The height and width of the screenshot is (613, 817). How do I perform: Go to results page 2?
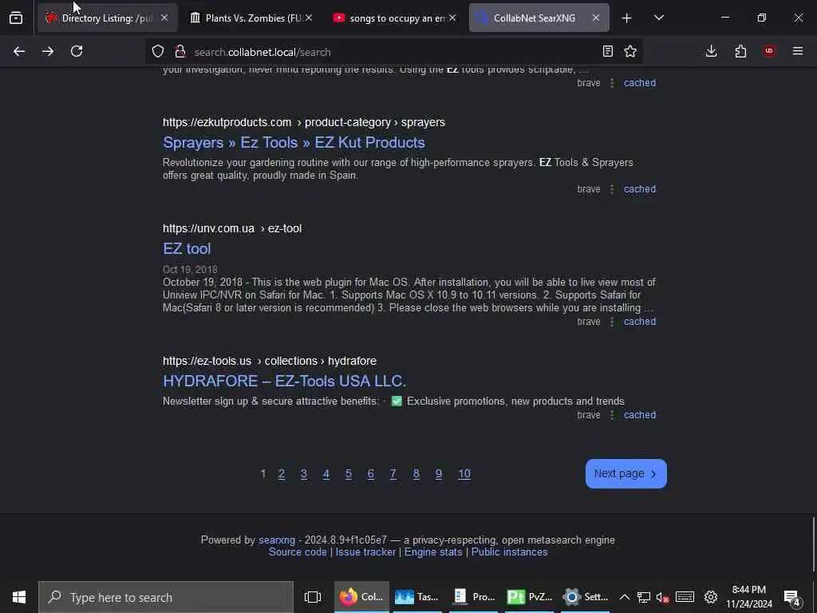click(282, 473)
